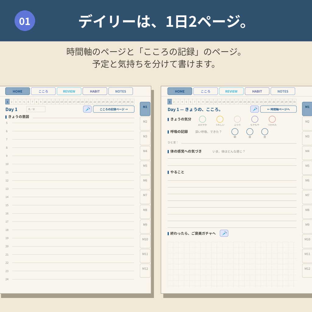This screenshot has height=312, width=312.
Task: Select month tab M3 on left page
Action: point(145,138)
